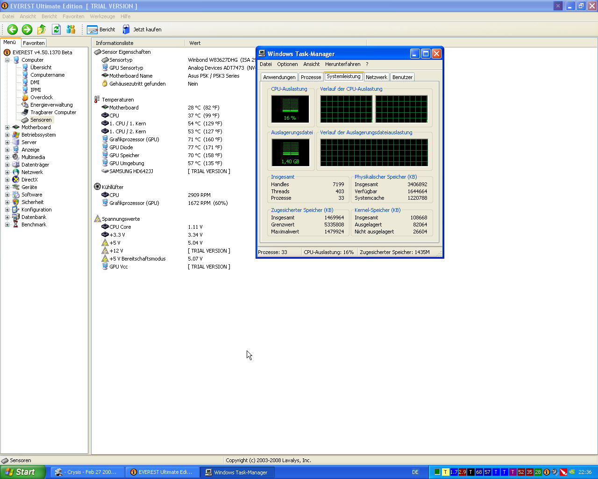Open EVEREST Hilfe menu
The height and width of the screenshot is (479, 598).
[x=125, y=16]
